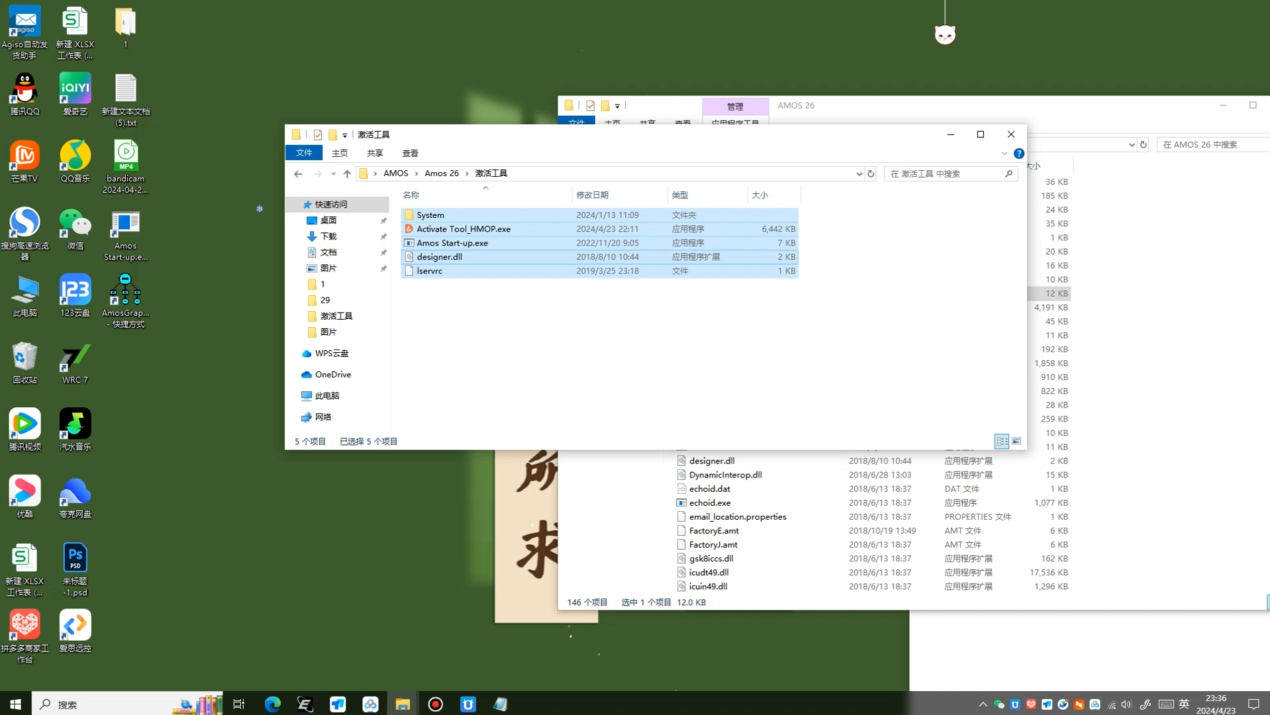
Task: Open the 文件 tab in 激活工具 window
Action: coord(304,153)
